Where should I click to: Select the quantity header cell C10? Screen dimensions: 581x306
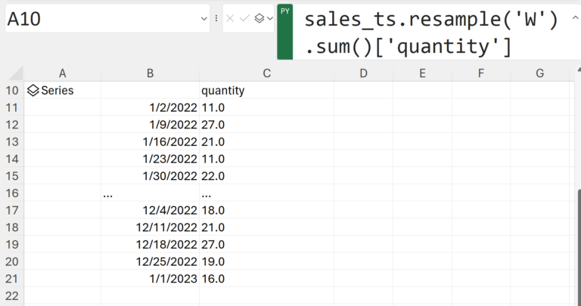[x=267, y=91]
